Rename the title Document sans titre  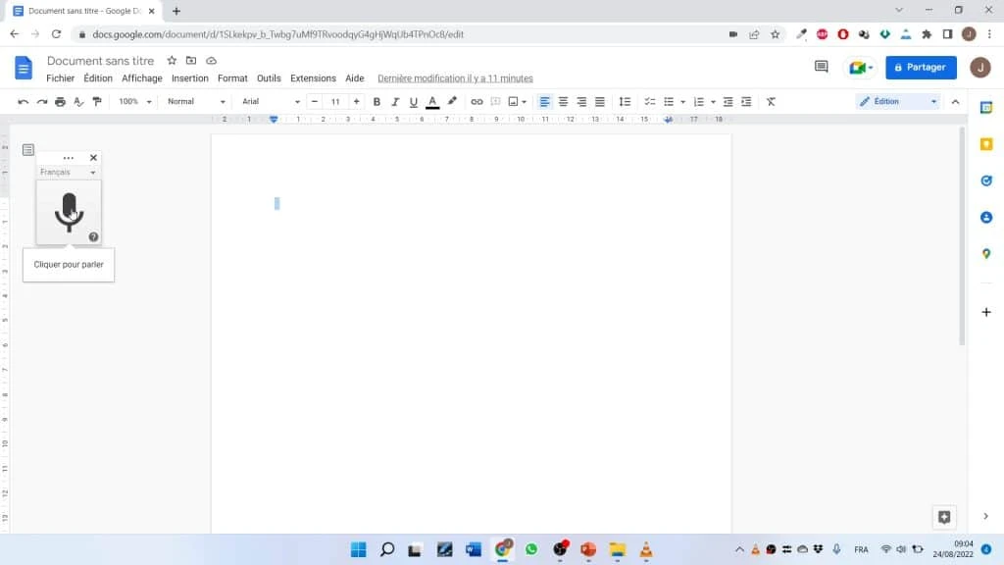pos(101,61)
